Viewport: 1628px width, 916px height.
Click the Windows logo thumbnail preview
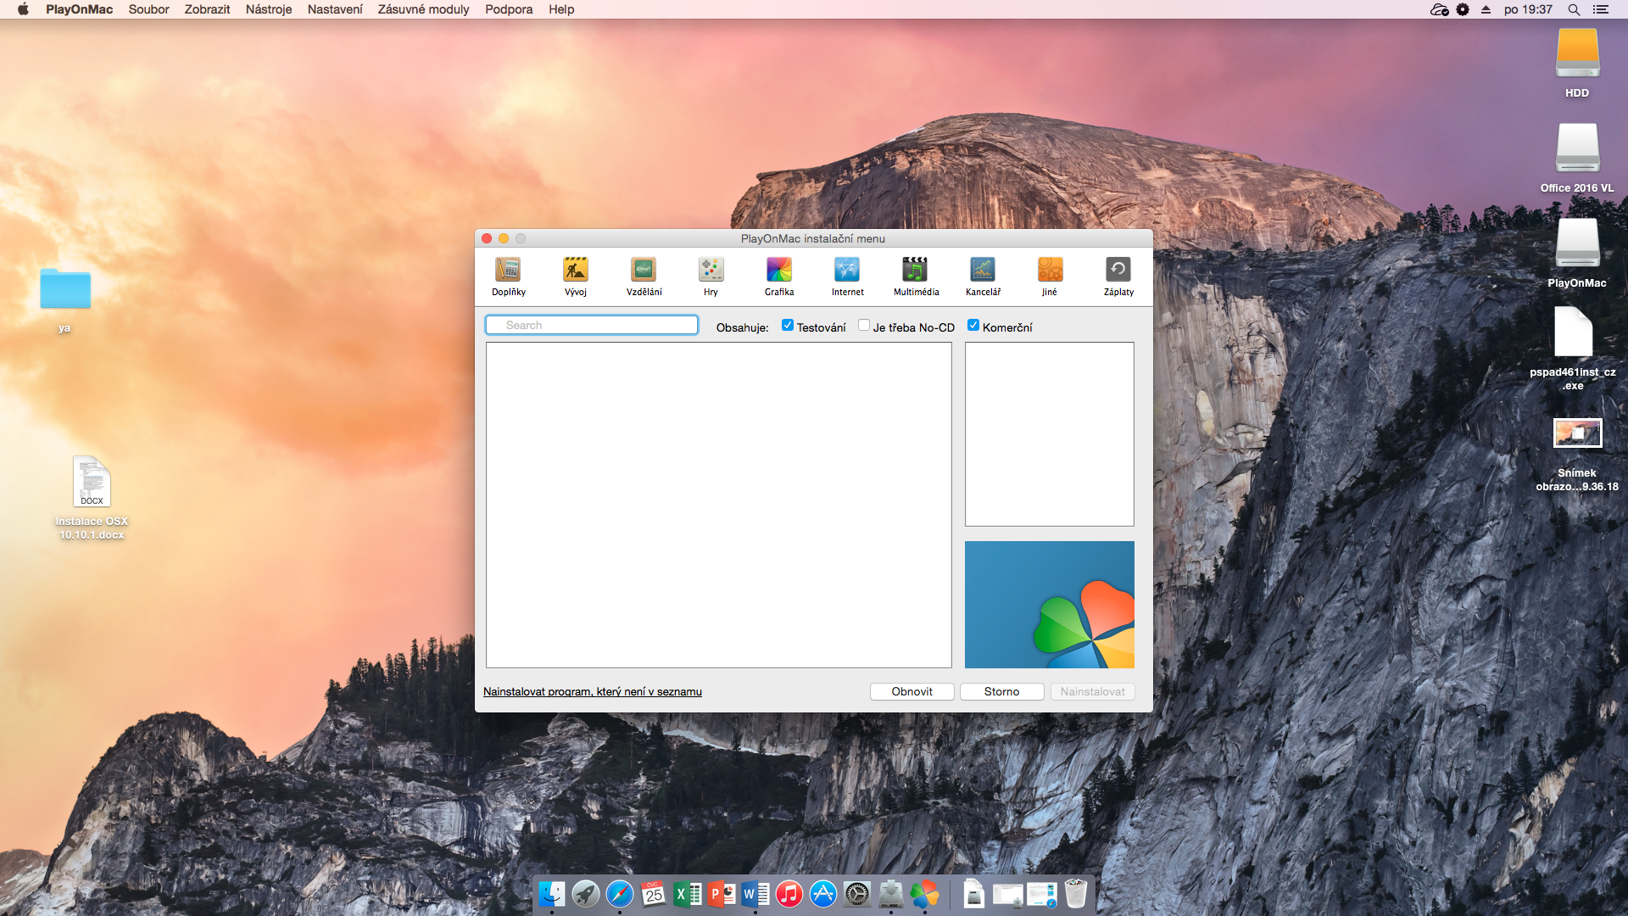pyautogui.click(x=1049, y=604)
